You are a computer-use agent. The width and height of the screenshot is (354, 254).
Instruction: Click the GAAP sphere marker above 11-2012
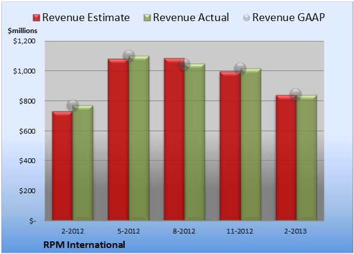click(x=240, y=68)
